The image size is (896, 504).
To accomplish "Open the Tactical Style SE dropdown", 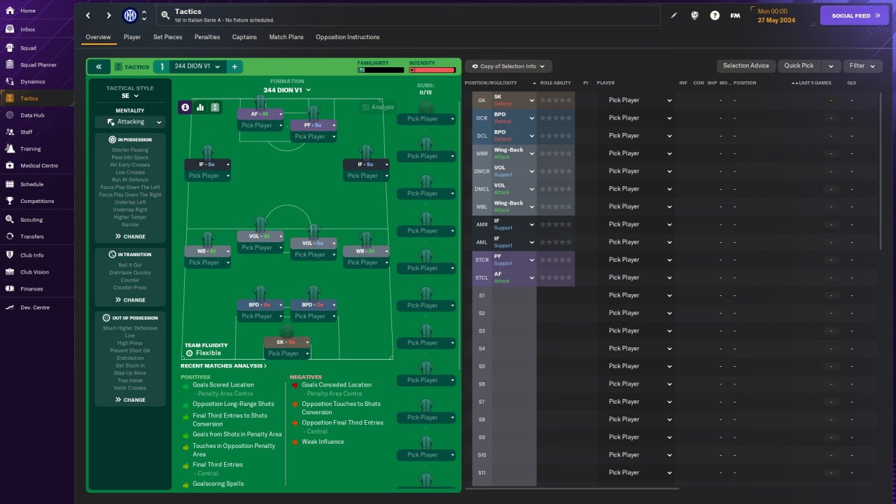I will point(130,96).
